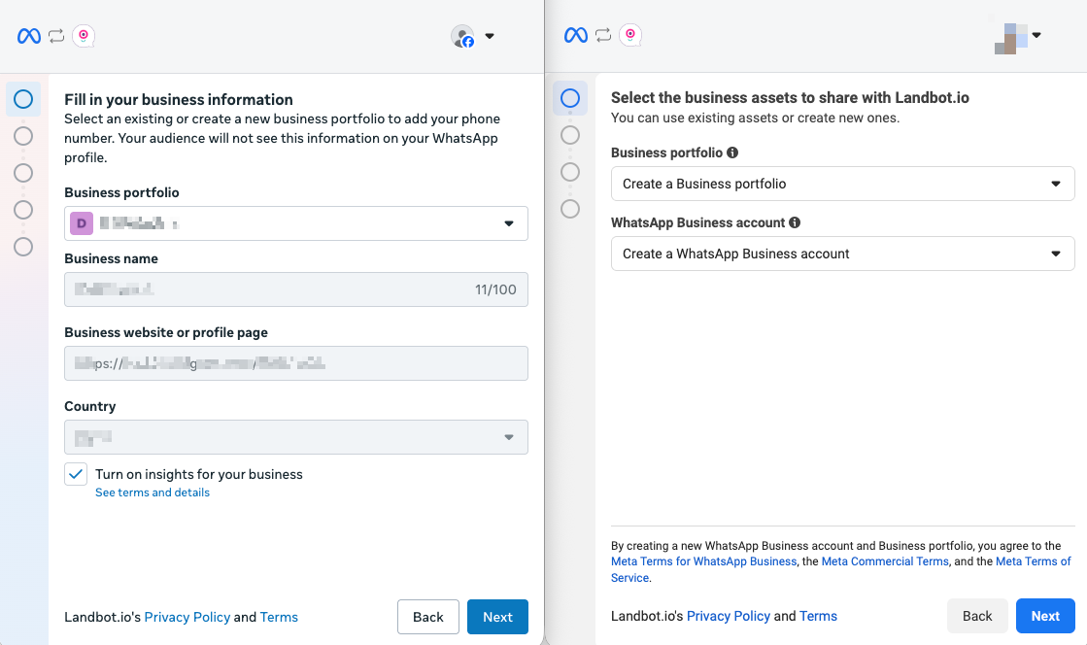
Task: Select the first step circle in left panel
Action: pyautogui.click(x=23, y=98)
